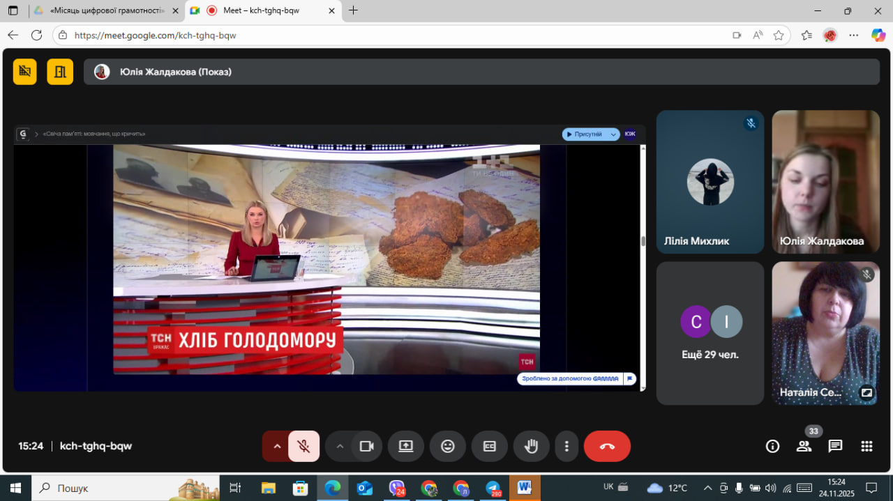Expand audio settings arrow next to microphone

pyautogui.click(x=277, y=447)
